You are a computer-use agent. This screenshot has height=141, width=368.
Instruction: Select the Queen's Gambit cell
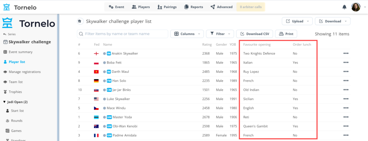256,126
